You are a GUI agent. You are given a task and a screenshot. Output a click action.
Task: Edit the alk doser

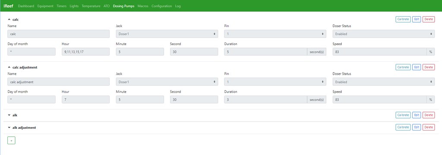(x=417, y=115)
